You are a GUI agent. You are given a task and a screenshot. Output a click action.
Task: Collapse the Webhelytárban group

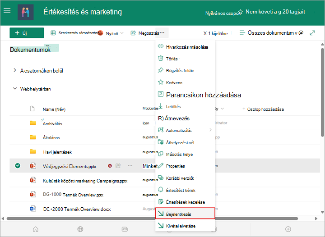pyautogui.click(x=15, y=88)
